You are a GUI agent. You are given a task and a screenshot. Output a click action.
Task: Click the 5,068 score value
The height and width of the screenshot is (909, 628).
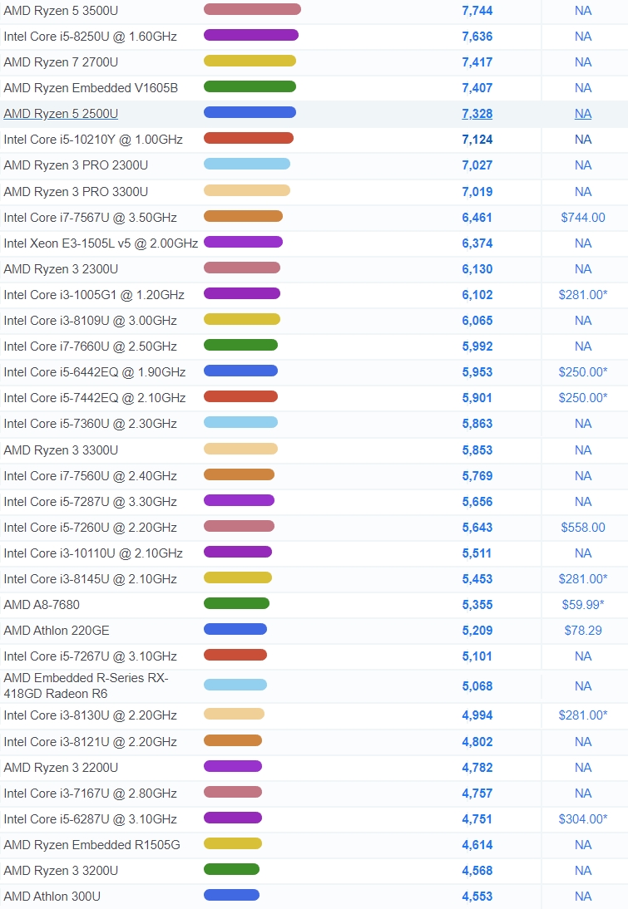click(477, 685)
